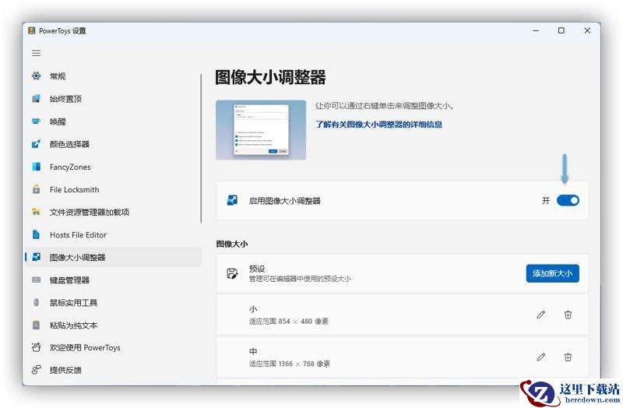Click the 图像大小调整器 sidebar icon
This screenshot has width=623, height=408.
point(36,257)
